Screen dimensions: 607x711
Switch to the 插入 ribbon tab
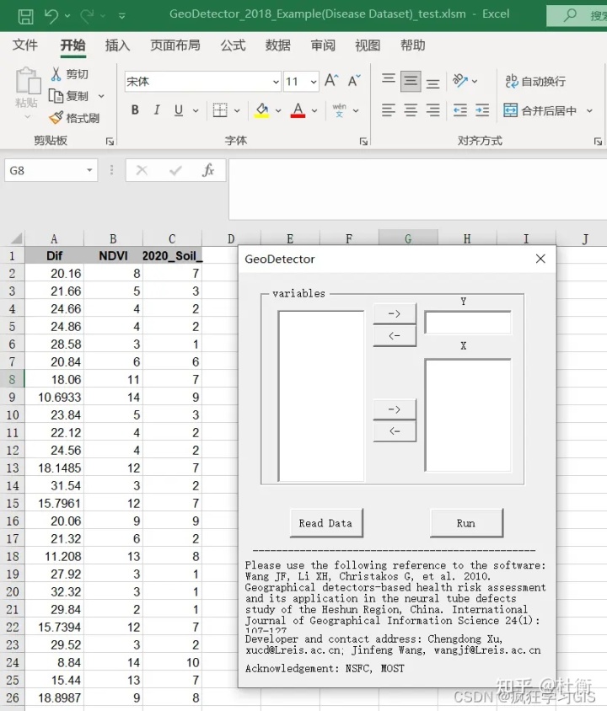pos(117,45)
